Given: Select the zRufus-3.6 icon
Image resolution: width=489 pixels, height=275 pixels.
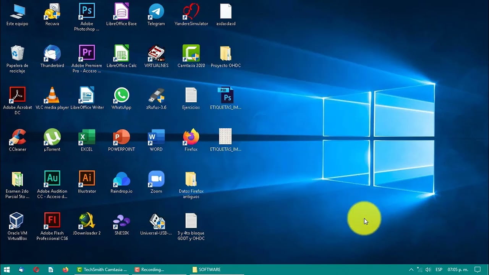Looking at the screenshot, I should coord(156,99).
